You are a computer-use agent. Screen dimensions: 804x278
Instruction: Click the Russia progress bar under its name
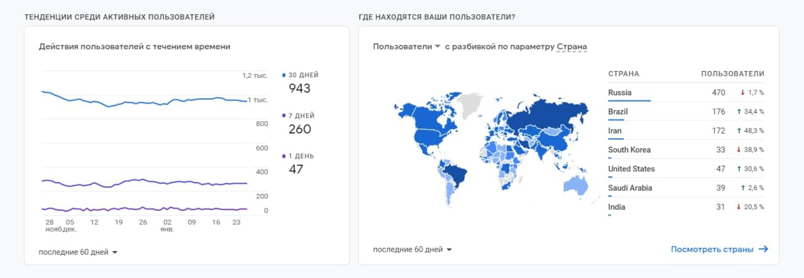point(629,100)
